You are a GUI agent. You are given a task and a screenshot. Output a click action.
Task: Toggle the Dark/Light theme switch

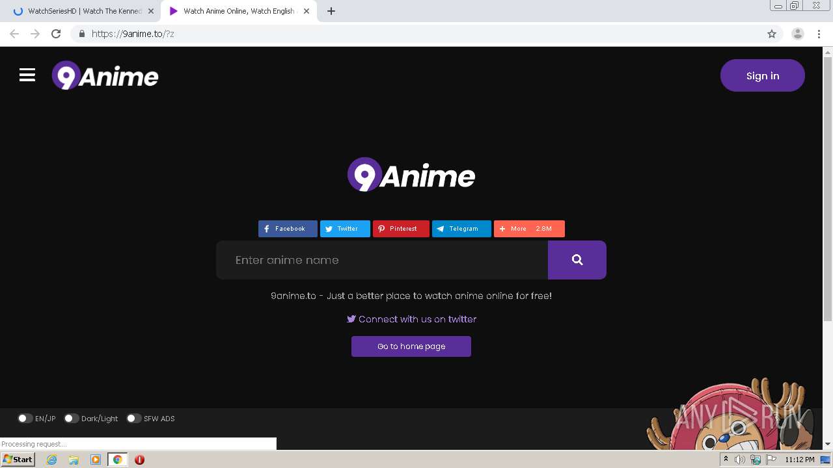72,419
